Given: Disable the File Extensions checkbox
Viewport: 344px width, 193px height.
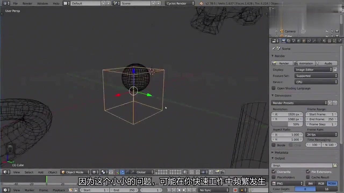Looking at the screenshot, I should click(308, 172).
